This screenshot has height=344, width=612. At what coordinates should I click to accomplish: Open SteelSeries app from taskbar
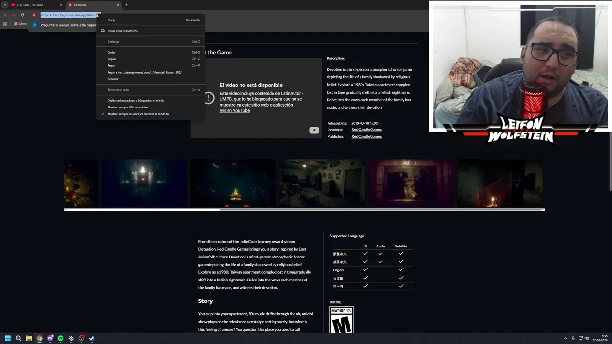pos(71,338)
